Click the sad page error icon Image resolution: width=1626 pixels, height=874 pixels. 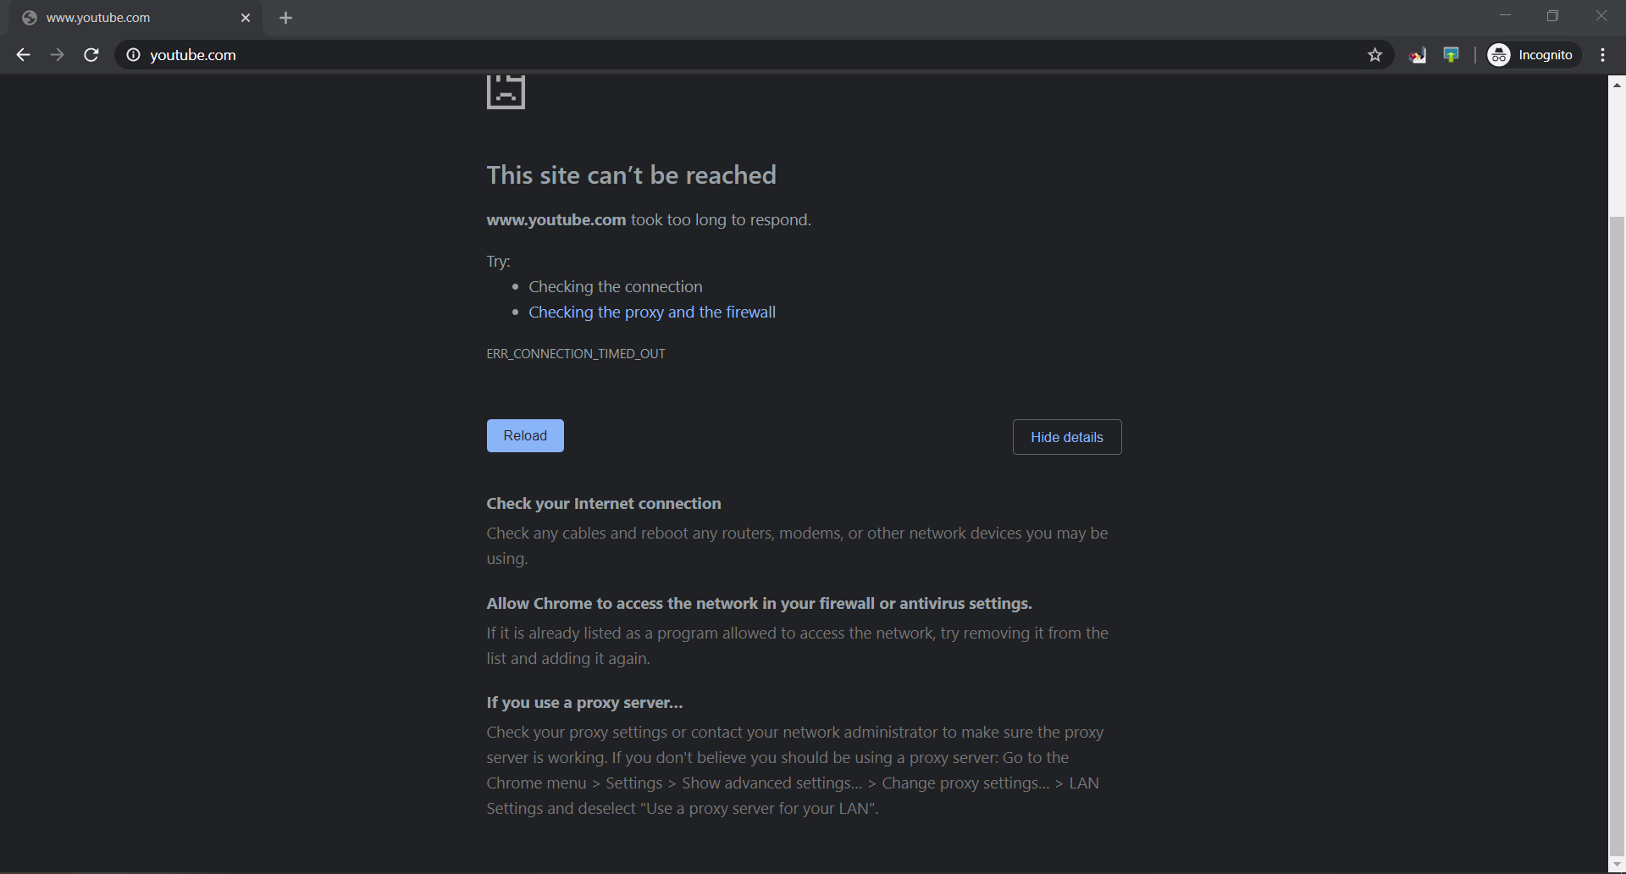pyautogui.click(x=506, y=91)
